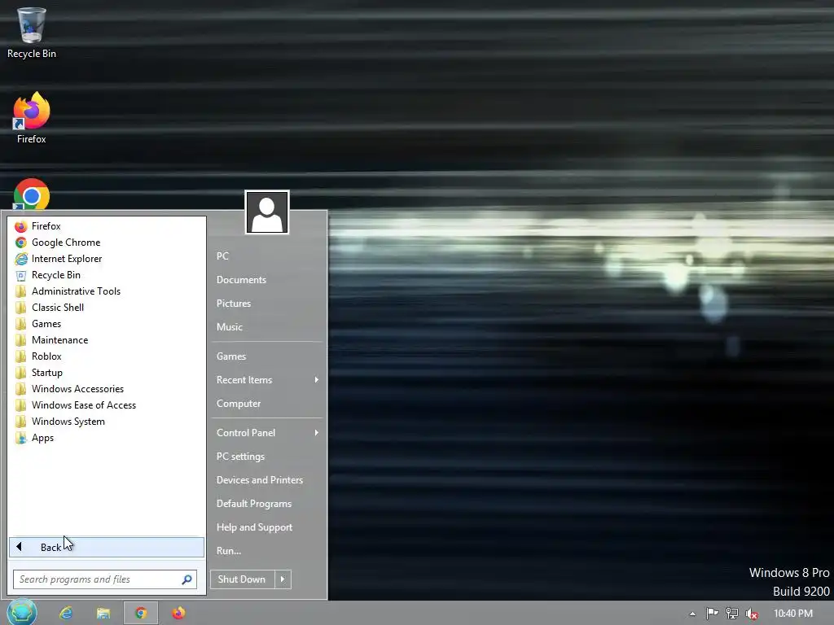
Task: Open the Run... dialog
Action: pyautogui.click(x=267, y=551)
